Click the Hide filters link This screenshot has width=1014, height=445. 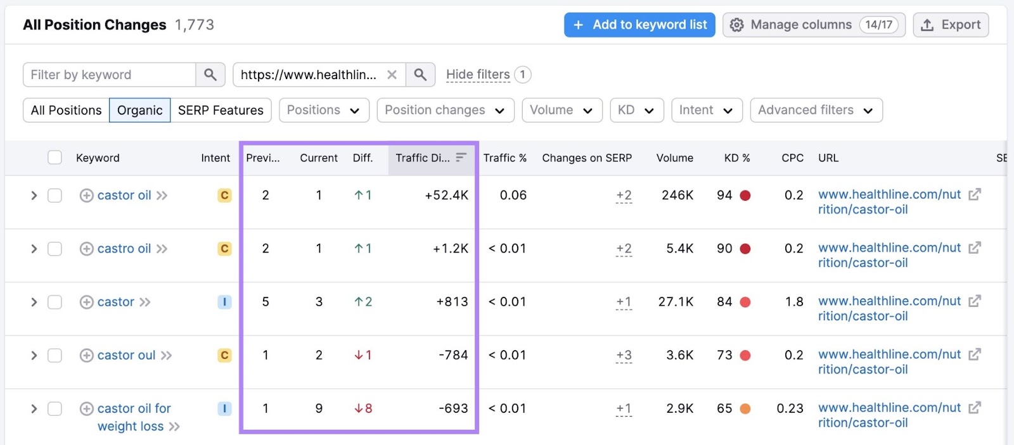[478, 75]
